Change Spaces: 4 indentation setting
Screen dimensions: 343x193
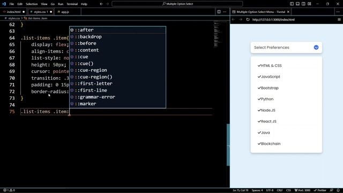pos(257,190)
